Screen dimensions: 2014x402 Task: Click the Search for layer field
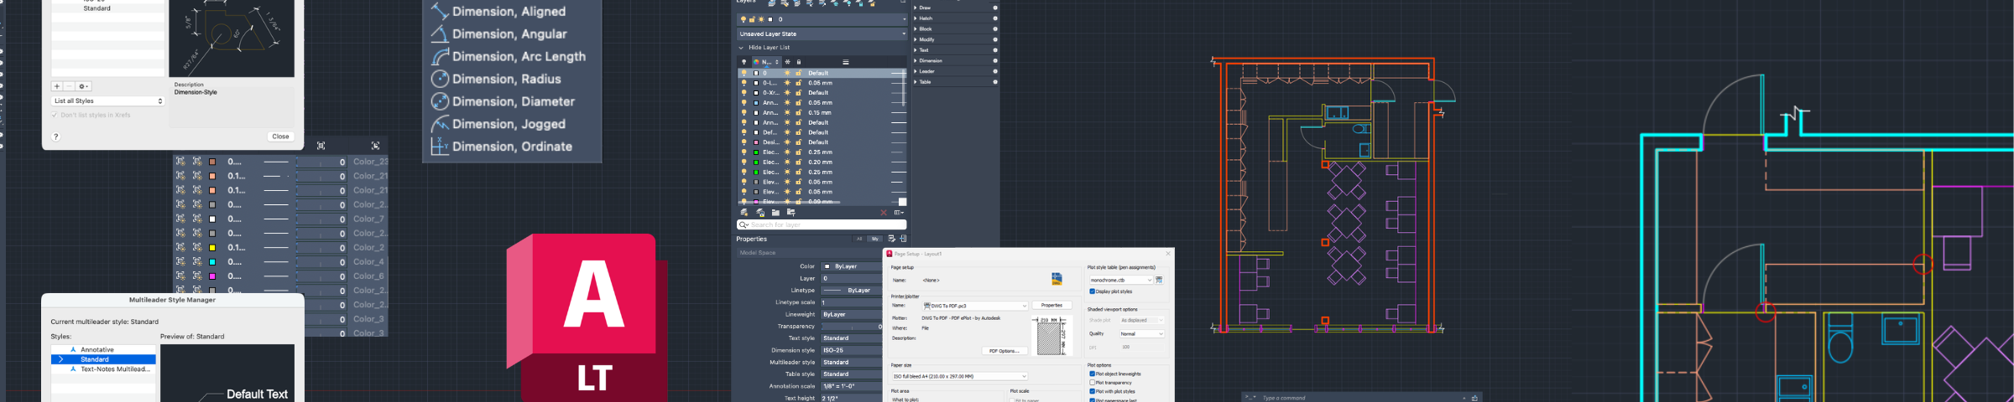822,224
